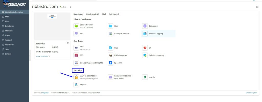Go to Websites & Domains in sidebar
The image size is (262, 102).
14,12
